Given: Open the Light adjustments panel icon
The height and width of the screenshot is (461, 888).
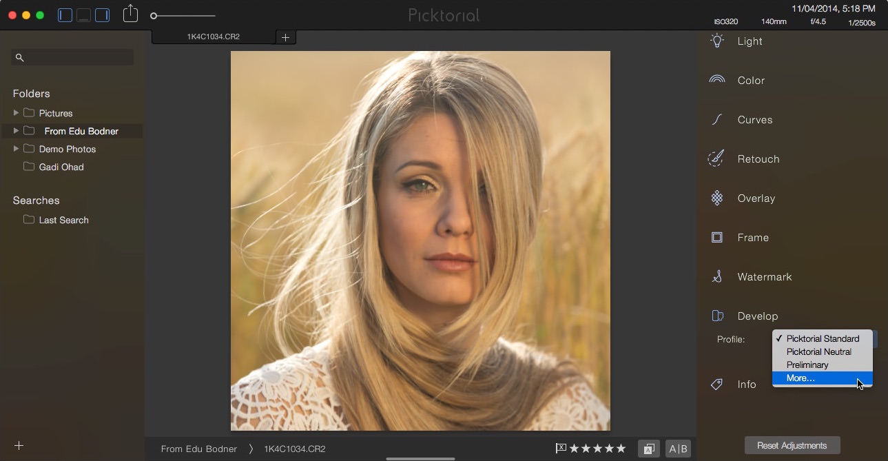Looking at the screenshot, I should pos(717,41).
